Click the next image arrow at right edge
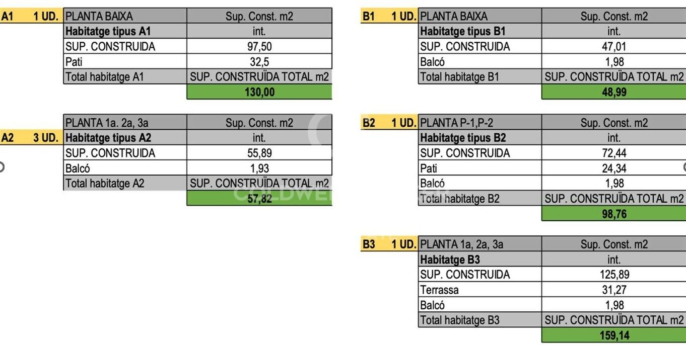The height and width of the screenshot is (345, 686). 684,167
